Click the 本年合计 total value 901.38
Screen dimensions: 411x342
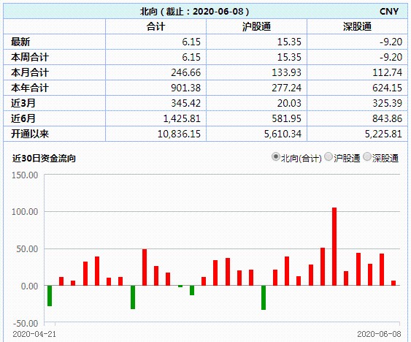click(x=186, y=88)
